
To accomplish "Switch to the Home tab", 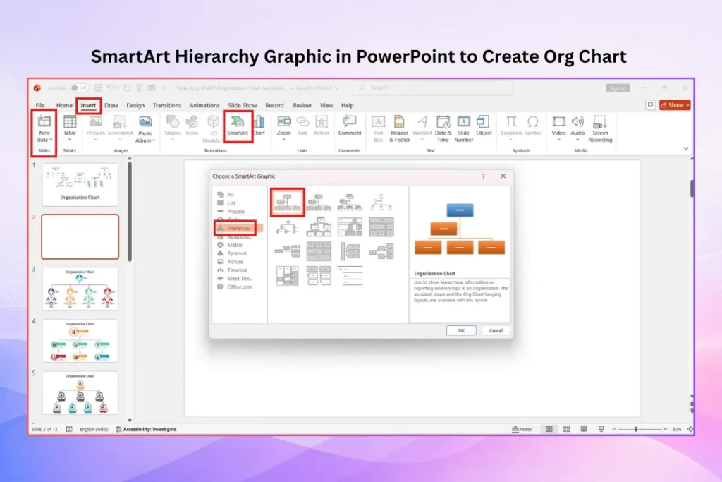I will pyautogui.click(x=64, y=105).
